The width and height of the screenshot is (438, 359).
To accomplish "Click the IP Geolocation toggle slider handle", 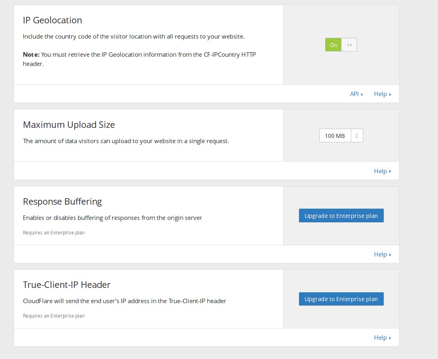I will pos(349,45).
